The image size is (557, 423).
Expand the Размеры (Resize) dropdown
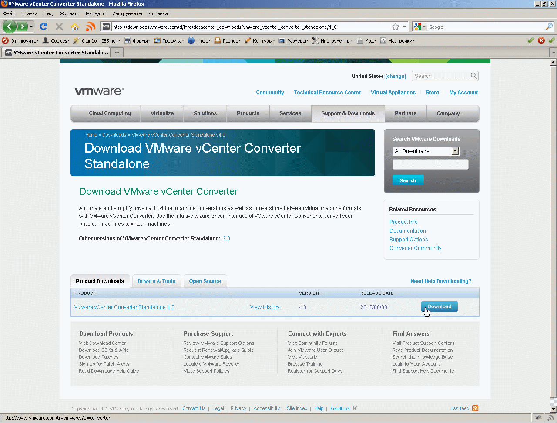click(x=293, y=41)
